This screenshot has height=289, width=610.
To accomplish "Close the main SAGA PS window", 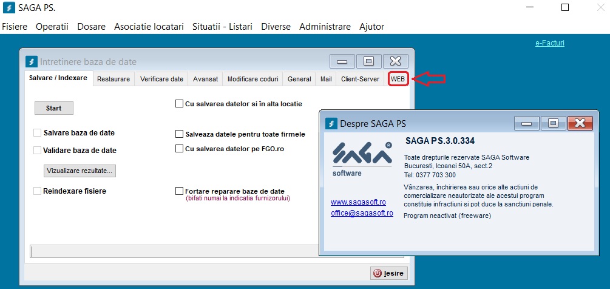I will click(601, 7).
